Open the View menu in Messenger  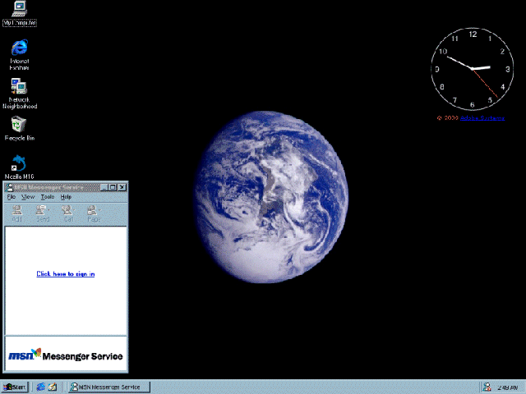click(28, 197)
